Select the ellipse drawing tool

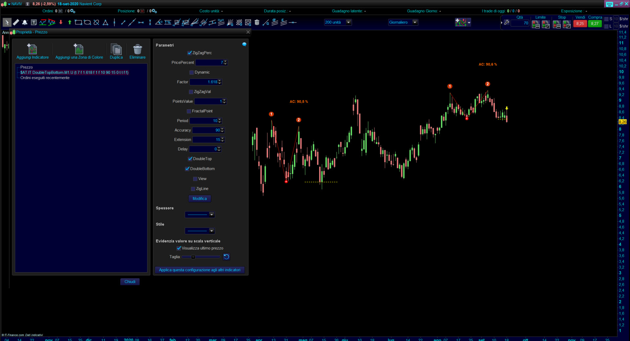(87, 22)
